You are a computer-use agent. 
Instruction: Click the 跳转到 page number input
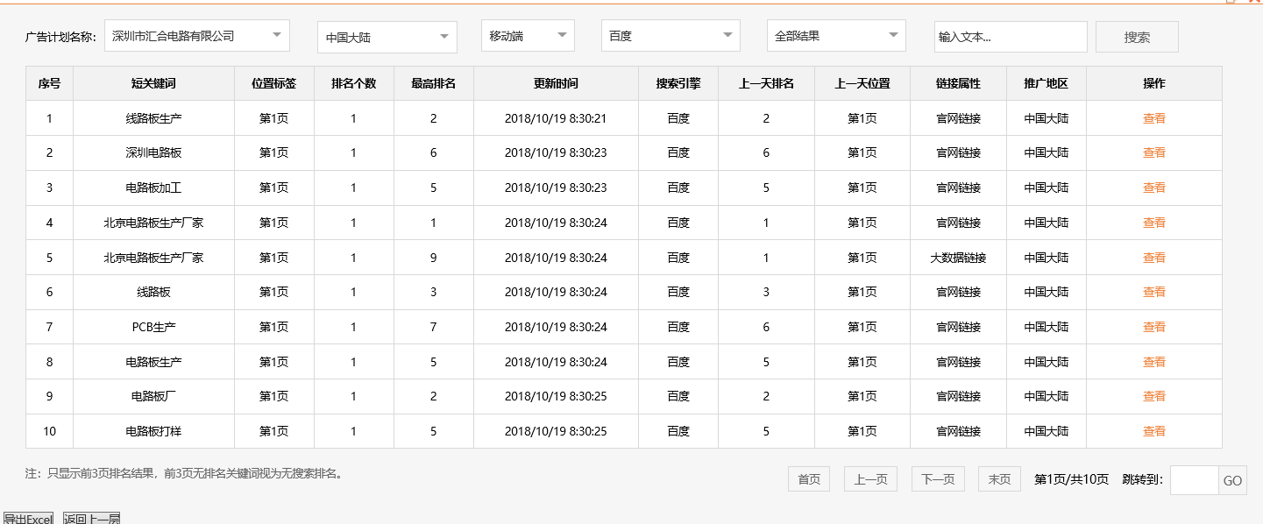click(x=1193, y=480)
